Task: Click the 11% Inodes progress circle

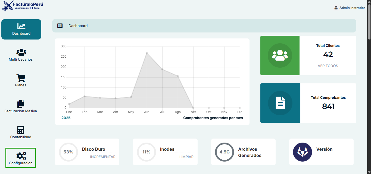Action: (x=146, y=152)
